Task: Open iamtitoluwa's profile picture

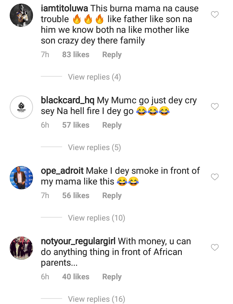Action: tap(21, 15)
